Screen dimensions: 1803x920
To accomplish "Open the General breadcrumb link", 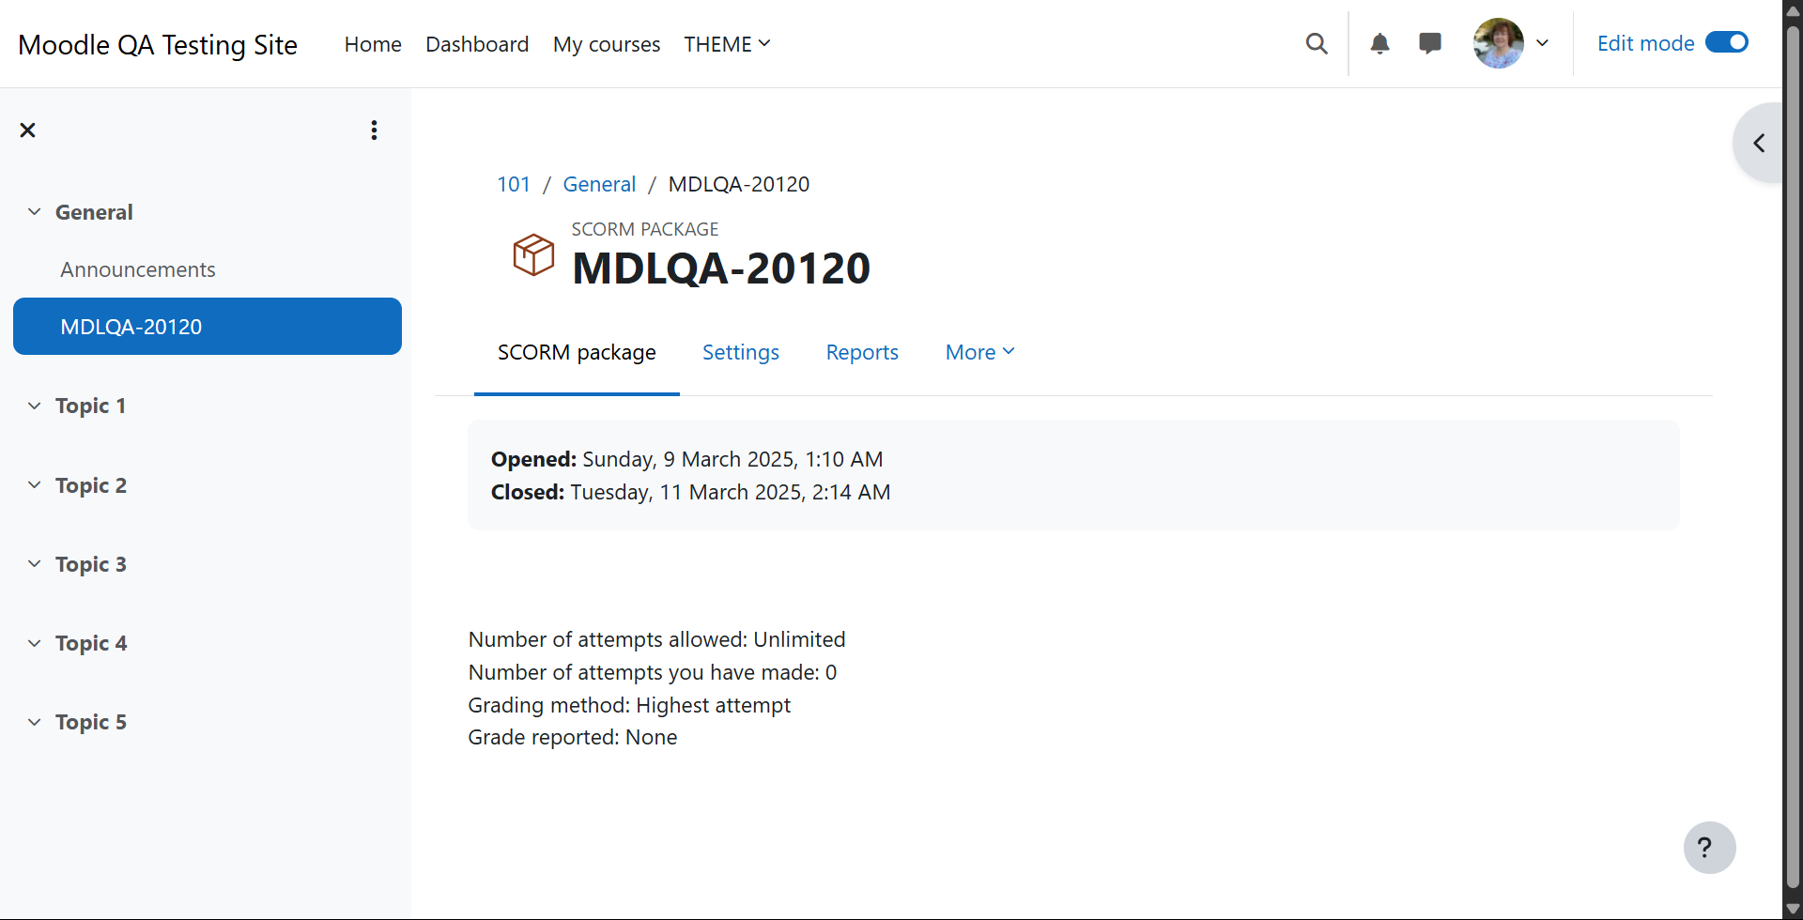I will [x=599, y=184].
